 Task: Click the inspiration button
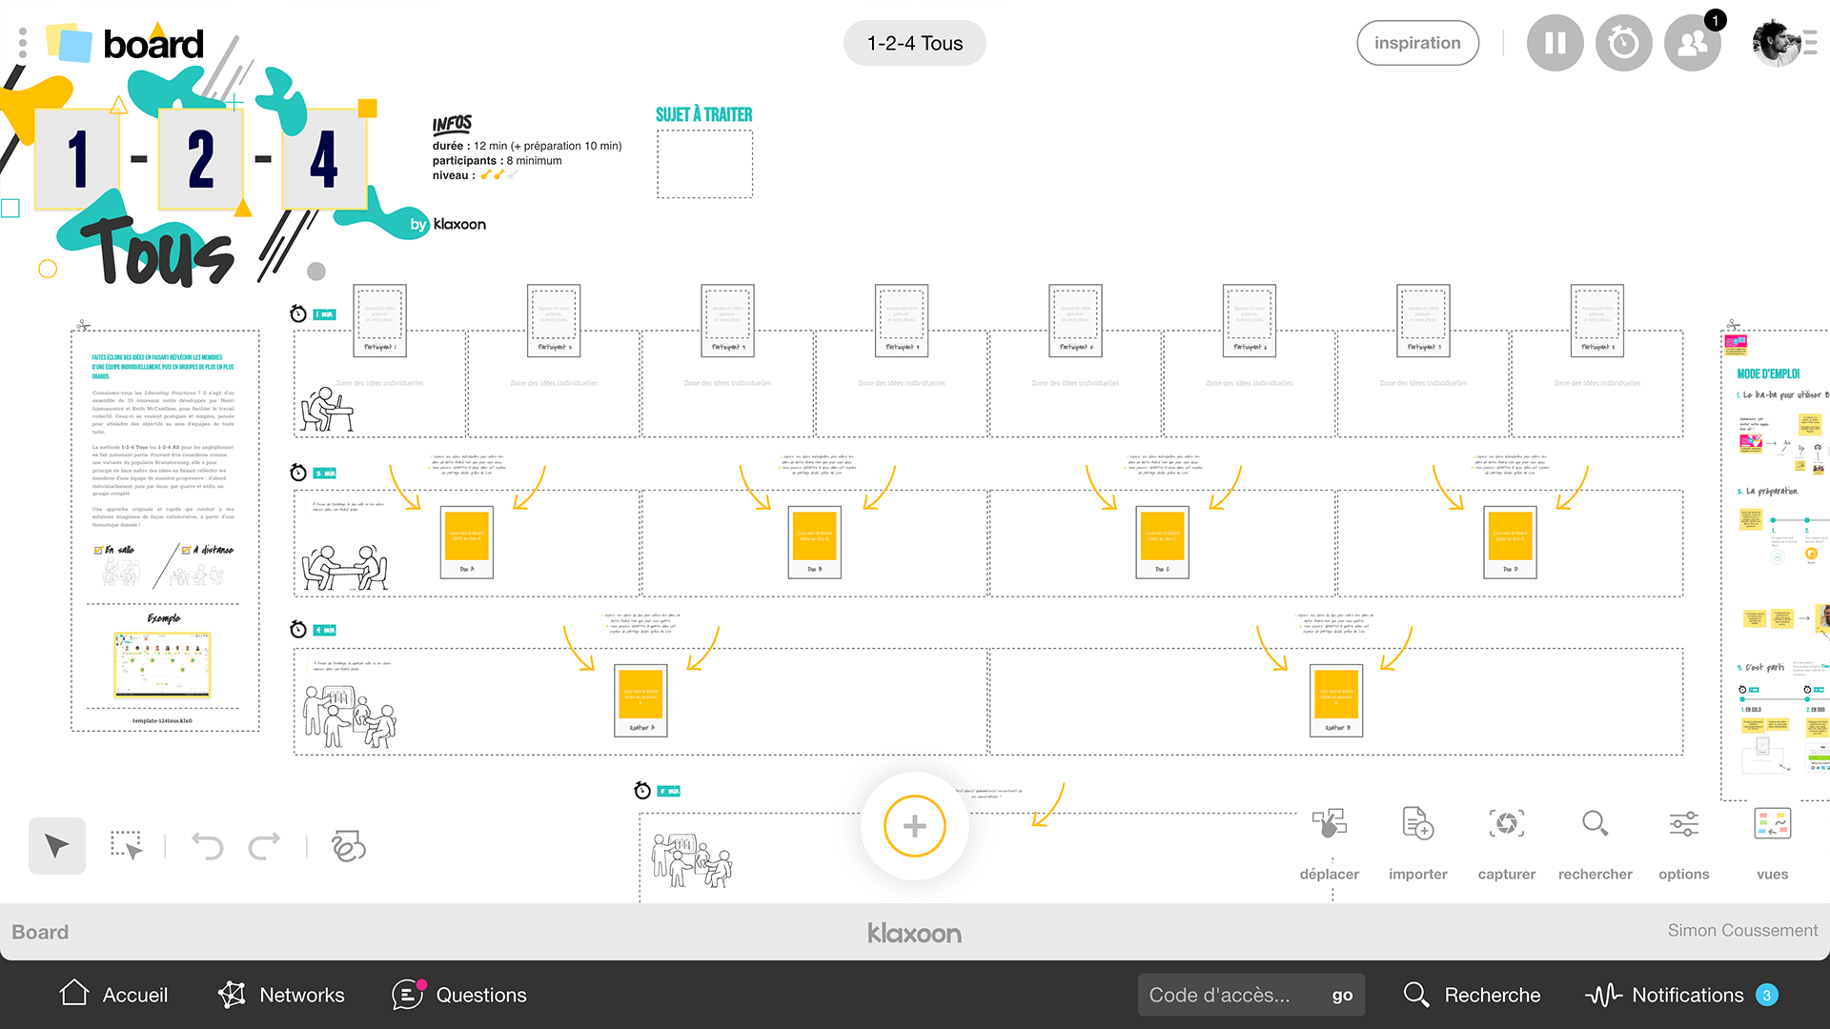click(1417, 43)
